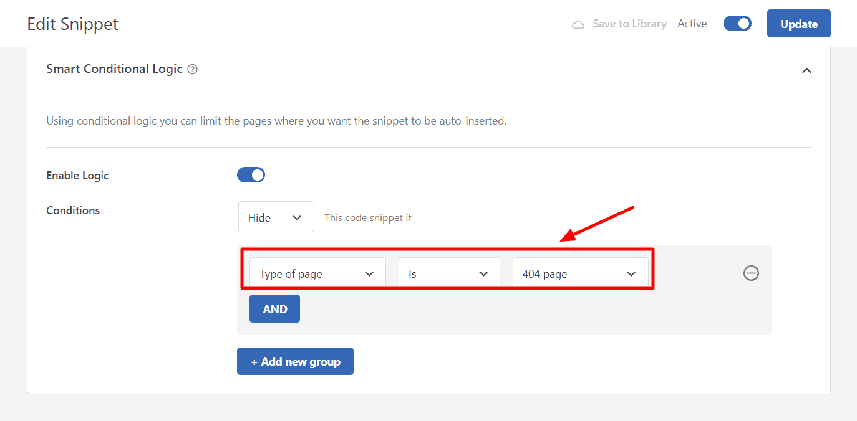
Task: Open the Smart Conditional Logic help icon
Action: (193, 70)
